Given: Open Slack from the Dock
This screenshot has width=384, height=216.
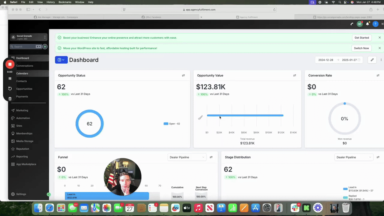Looking at the screenshot, I should 295,208.
